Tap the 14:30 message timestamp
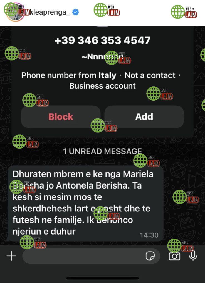This screenshot has width=205, height=286. (149, 235)
